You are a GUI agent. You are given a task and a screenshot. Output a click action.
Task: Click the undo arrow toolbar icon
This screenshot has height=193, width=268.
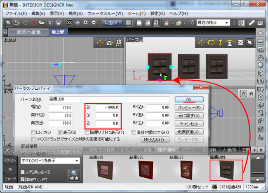click(x=16, y=23)
